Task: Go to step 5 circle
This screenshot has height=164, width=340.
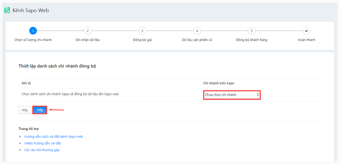Action: 252,31
